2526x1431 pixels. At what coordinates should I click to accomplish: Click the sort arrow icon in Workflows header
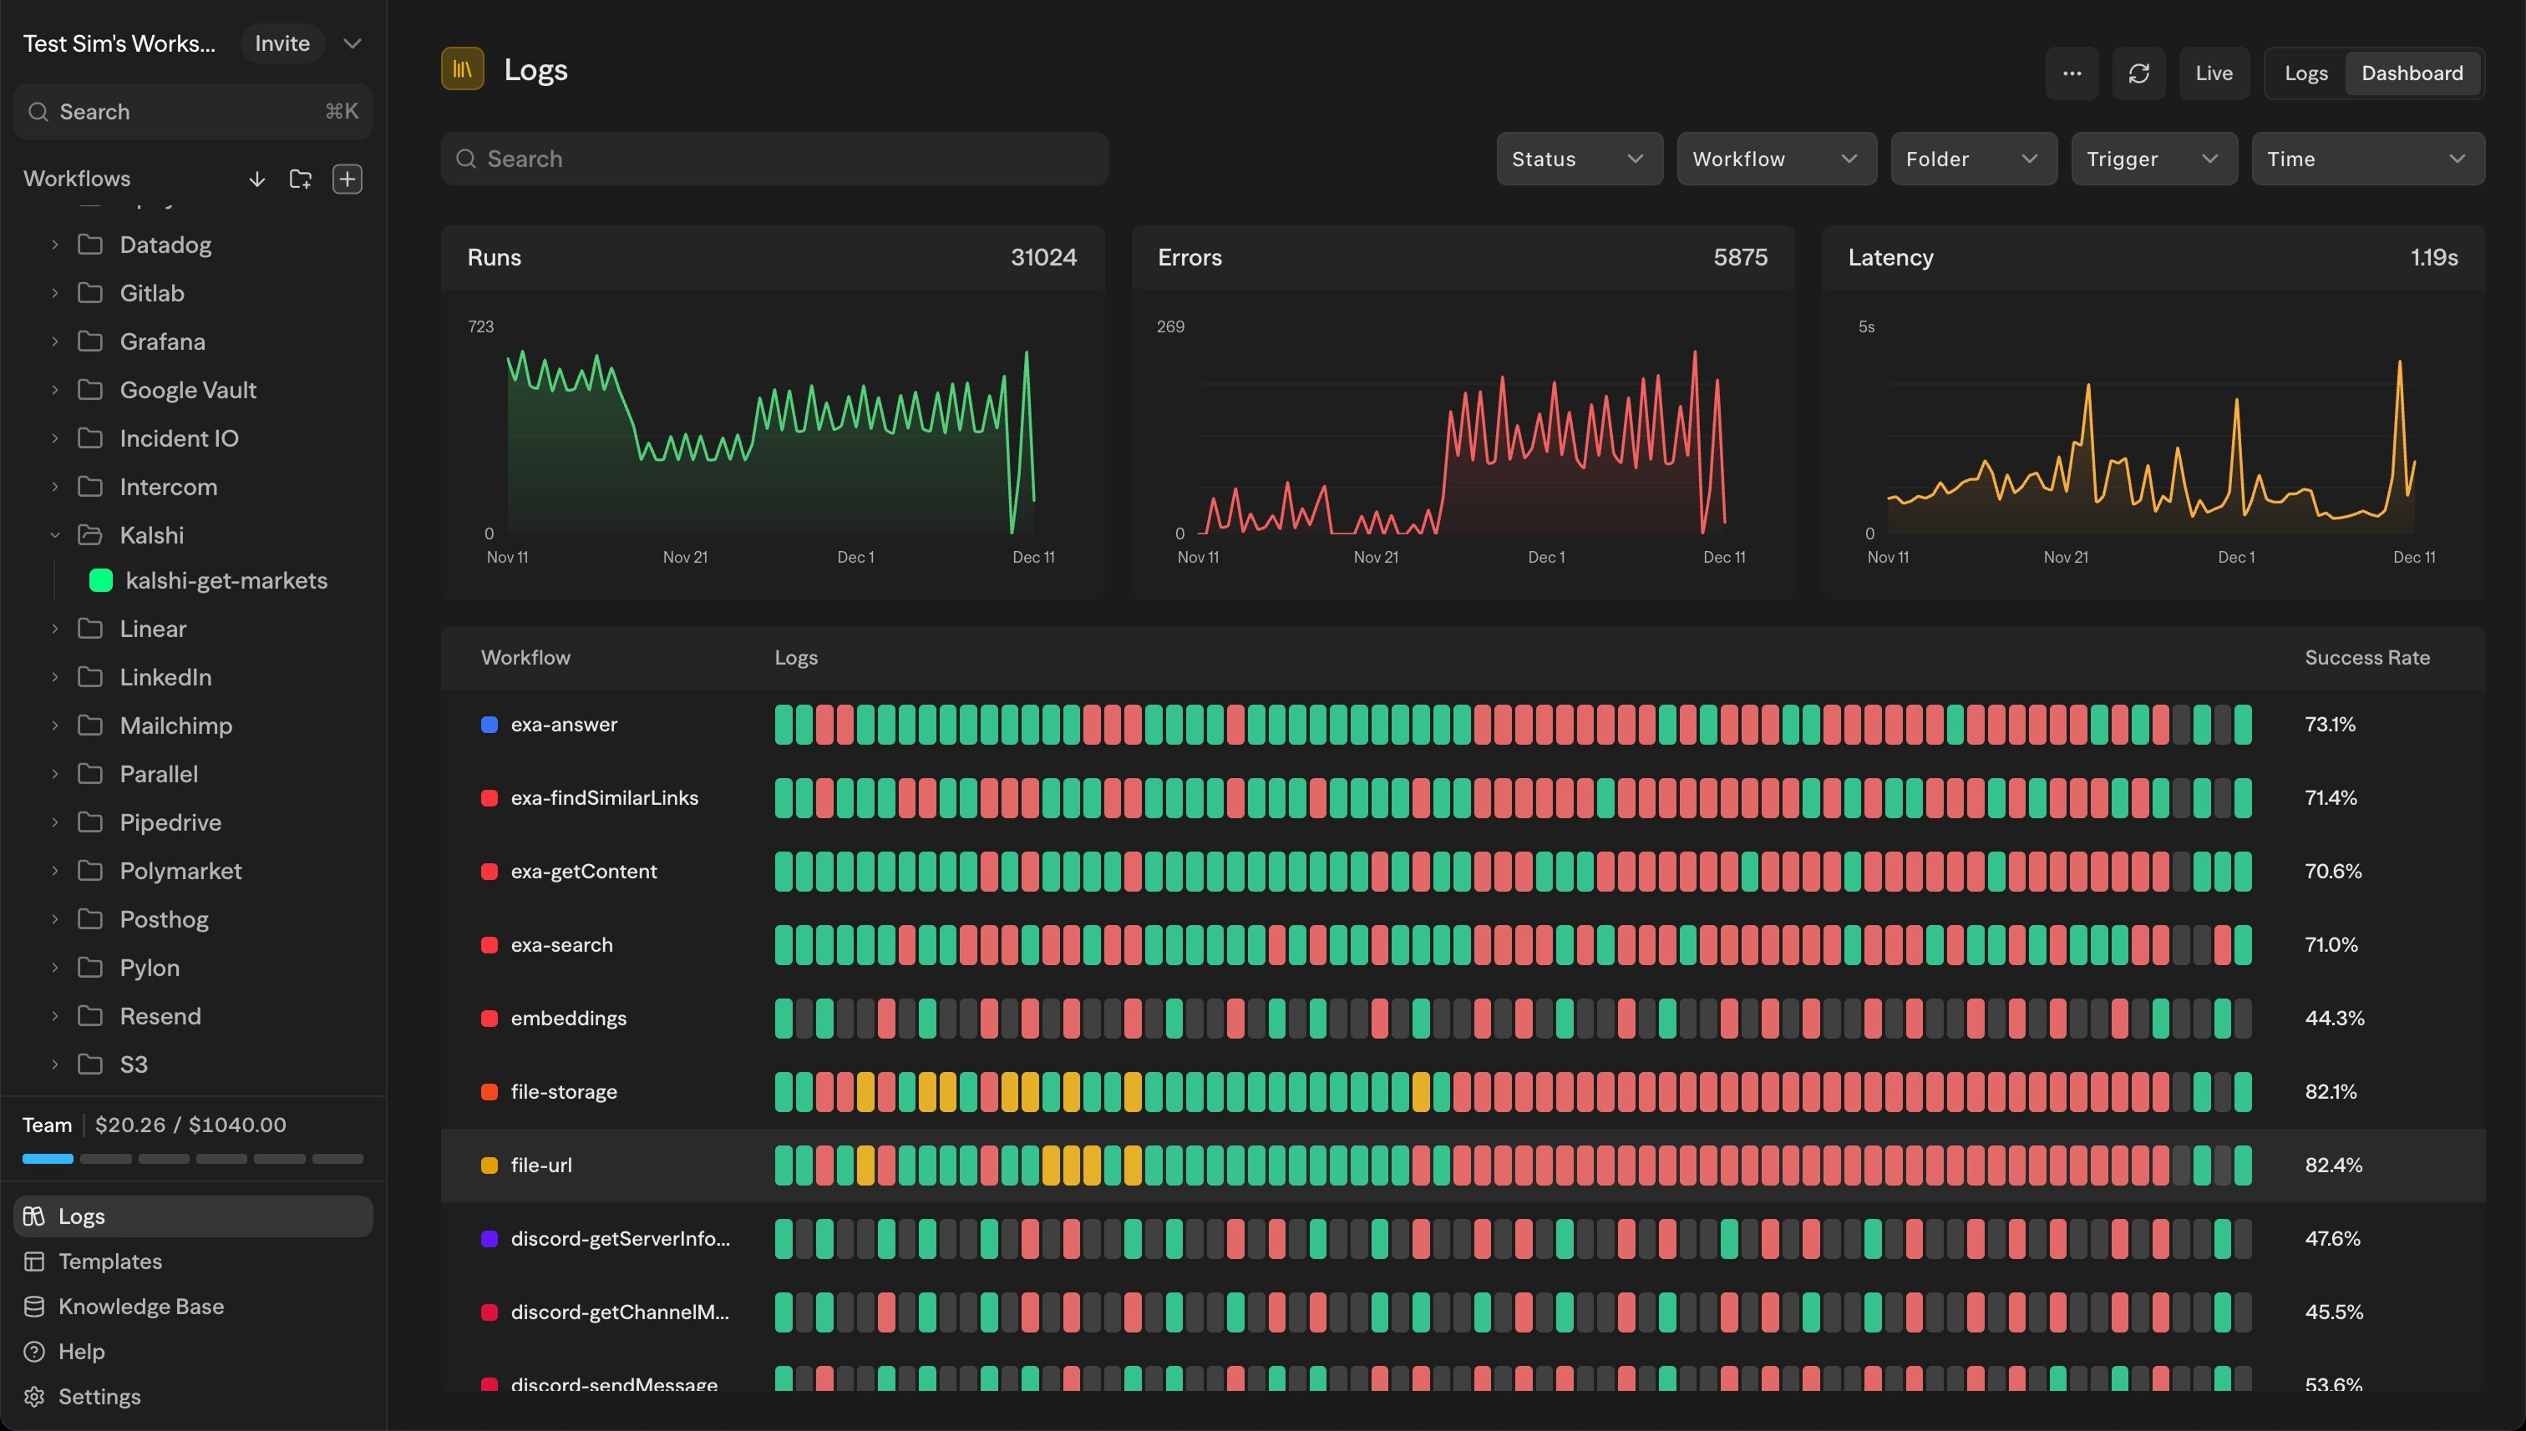coord(256,179)
